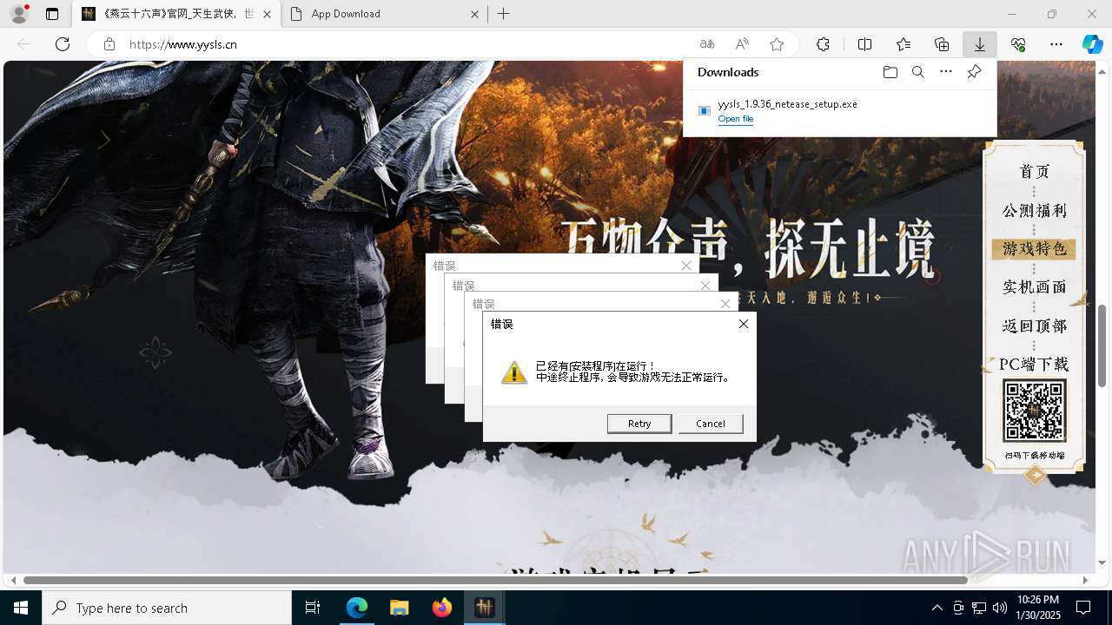Select yysls_1.9.36_netease_setup.exe download entry
The image size is (1112, 625).
pos(840,111)
